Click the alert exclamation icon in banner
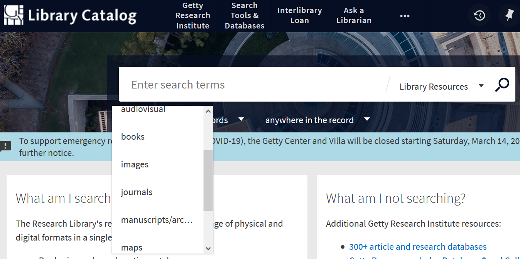The height and width of the screenshot is (259, 520). click(5, 146)
